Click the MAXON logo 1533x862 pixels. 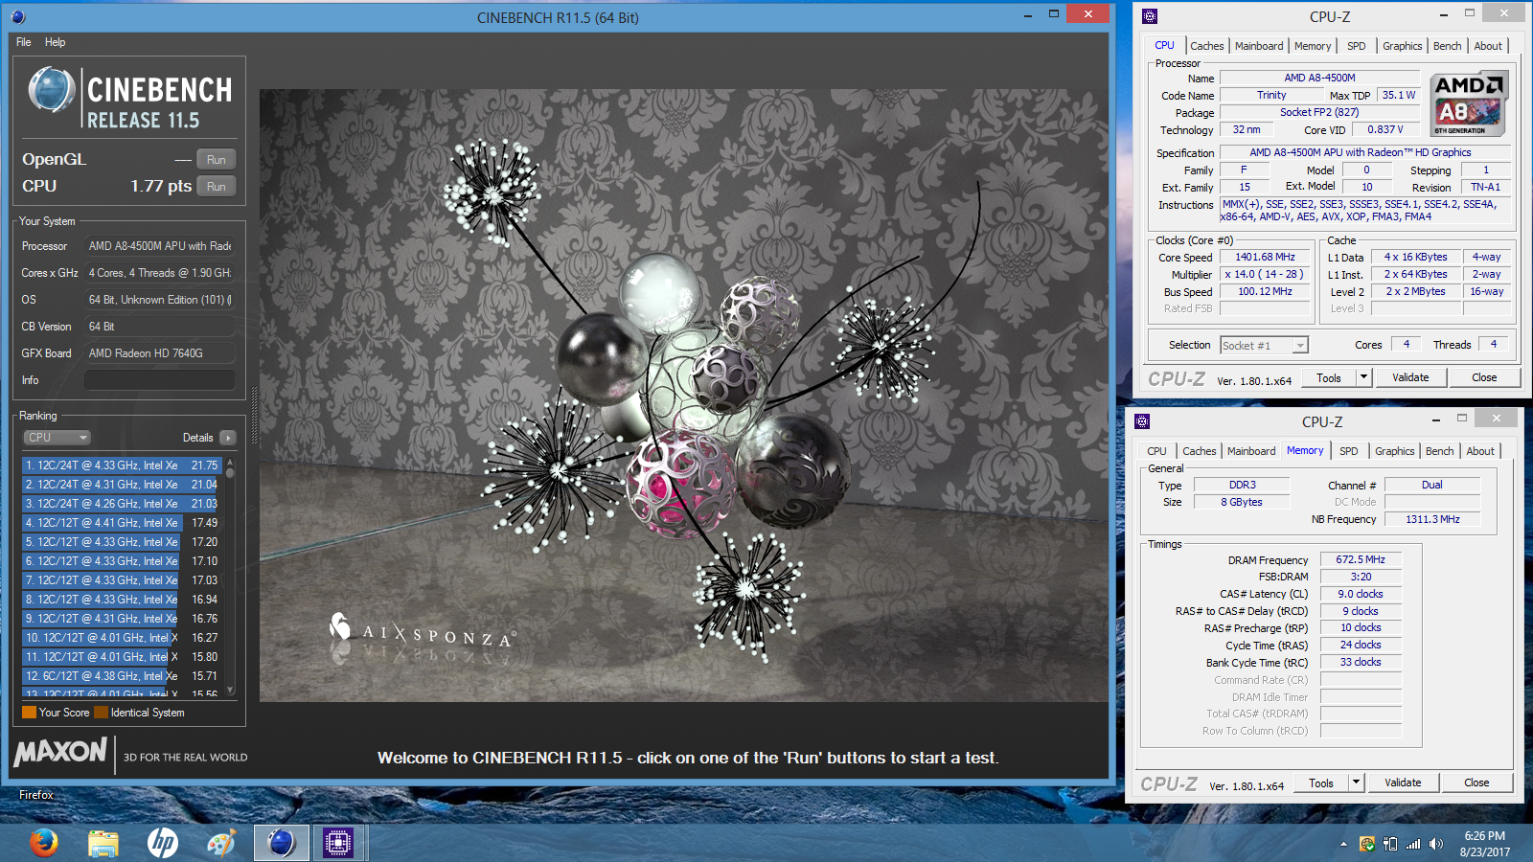(60, 752)
